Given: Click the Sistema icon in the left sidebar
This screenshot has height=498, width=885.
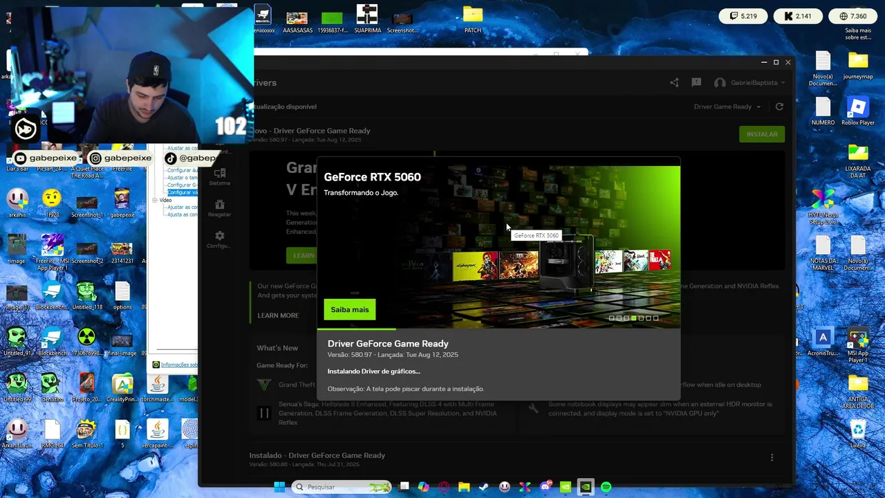Looking at the screenshot, I should (220, 176).
